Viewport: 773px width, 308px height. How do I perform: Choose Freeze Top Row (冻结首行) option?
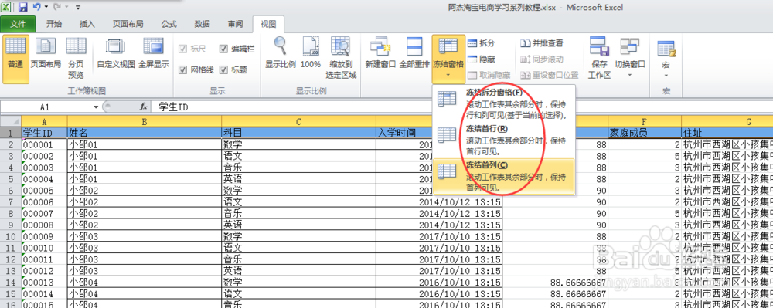point(504,140)
